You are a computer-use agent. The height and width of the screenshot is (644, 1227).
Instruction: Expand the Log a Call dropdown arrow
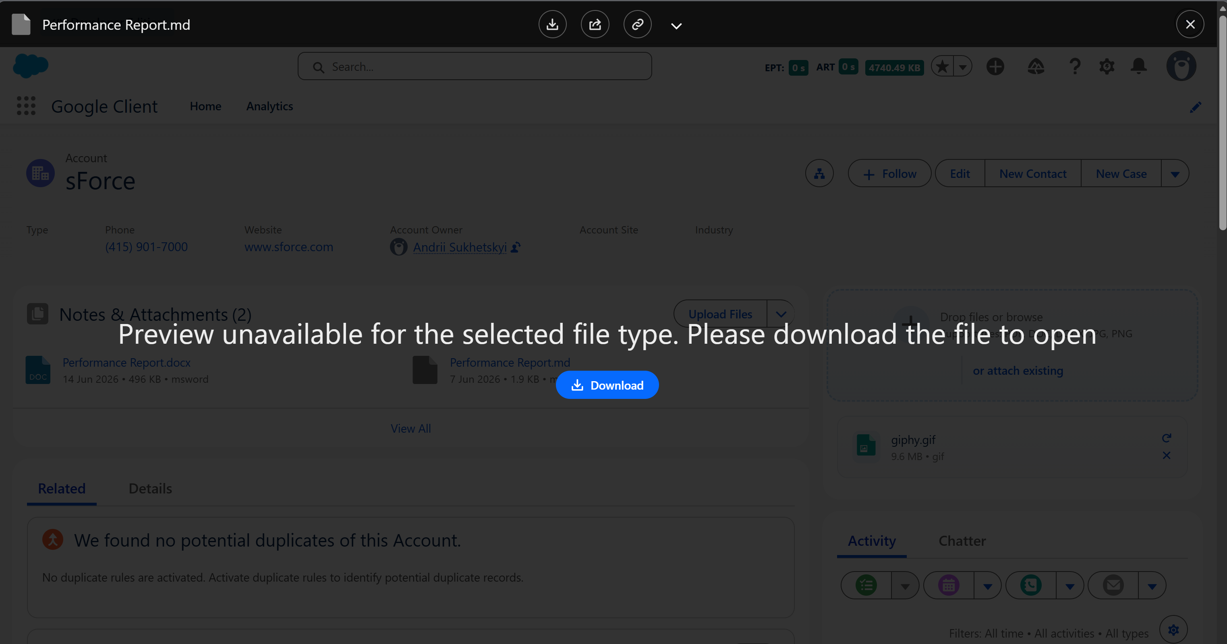1070,586
